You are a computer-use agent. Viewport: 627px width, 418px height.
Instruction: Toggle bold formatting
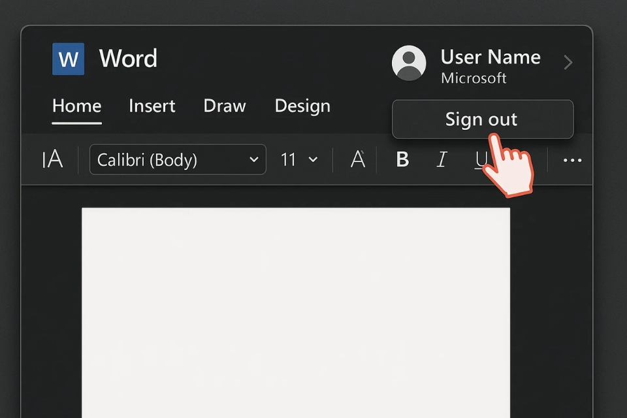(402, 159)
